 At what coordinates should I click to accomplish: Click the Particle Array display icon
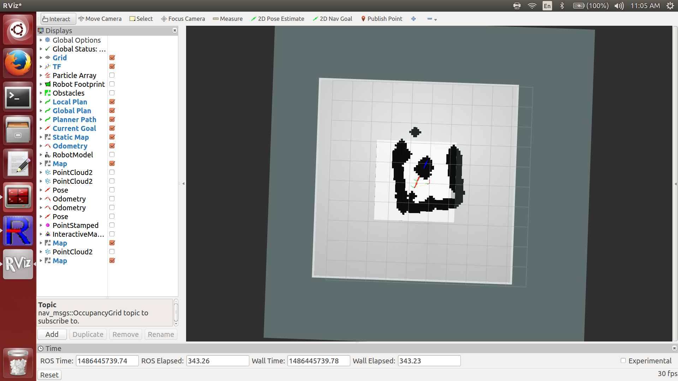tap(48, 75)
